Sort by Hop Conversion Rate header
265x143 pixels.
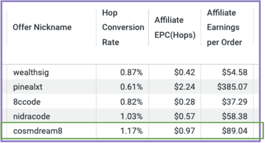(123, 27)
